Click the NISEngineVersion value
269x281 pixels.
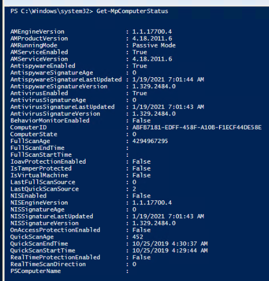[x=152, y=203]
